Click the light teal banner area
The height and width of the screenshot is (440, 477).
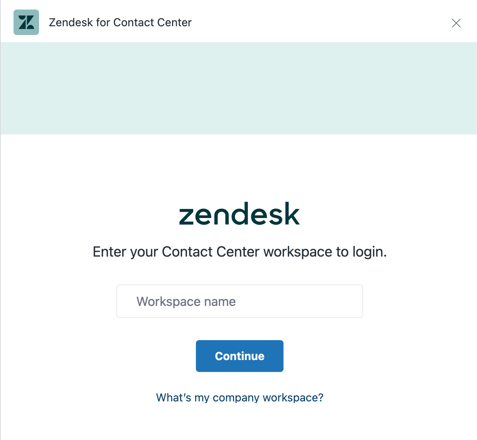(x=239, y=88)
